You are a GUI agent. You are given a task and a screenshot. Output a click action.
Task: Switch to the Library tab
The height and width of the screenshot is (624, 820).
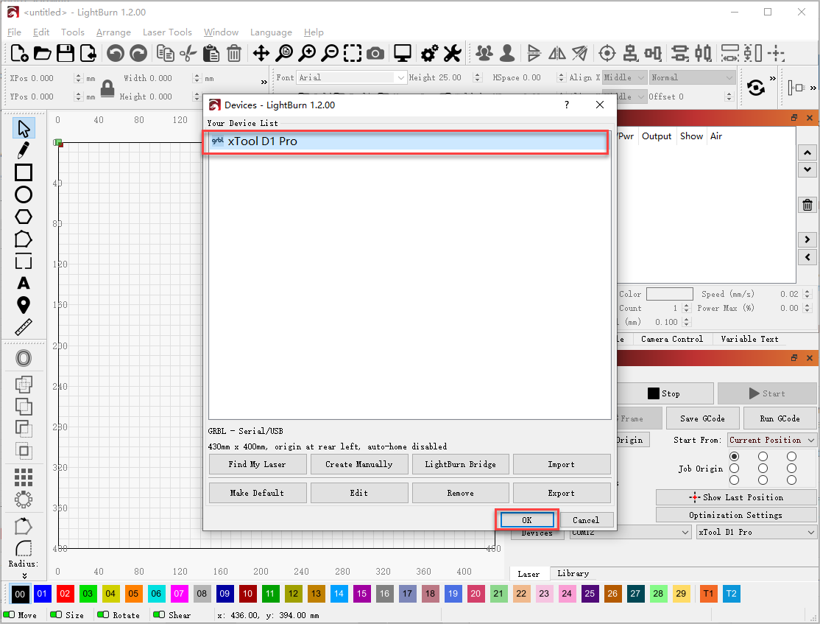pyautogui.click(x=573, y=573)
